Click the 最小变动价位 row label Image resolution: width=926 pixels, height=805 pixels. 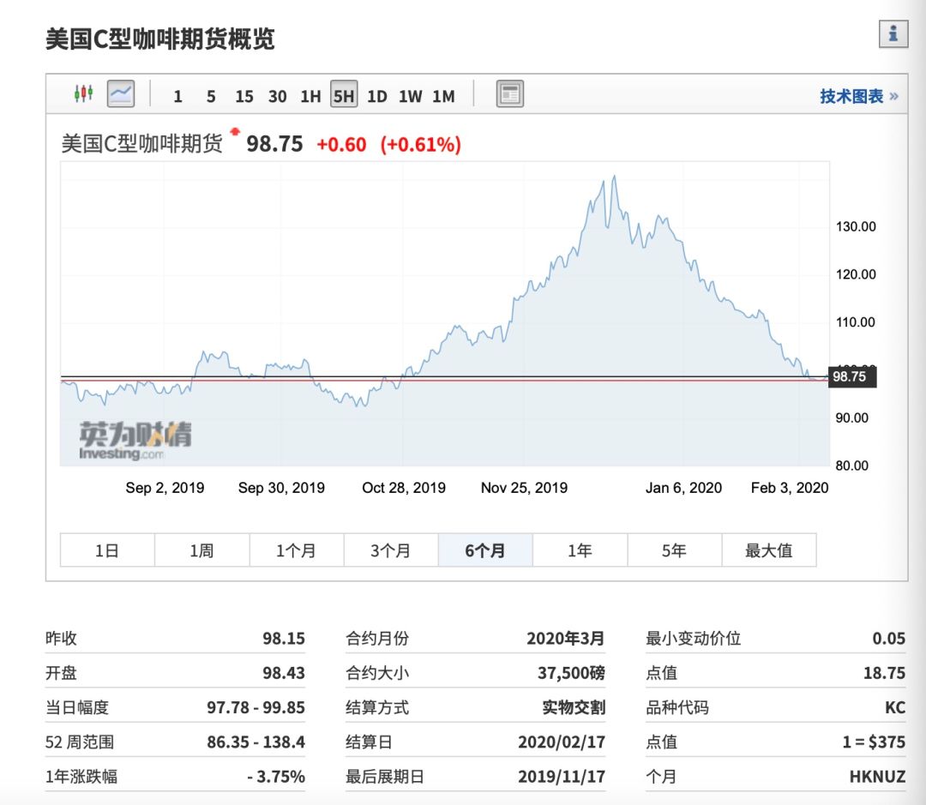pos(694,639)
